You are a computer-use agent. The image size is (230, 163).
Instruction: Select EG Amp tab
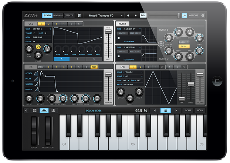(x=94, y=67)
